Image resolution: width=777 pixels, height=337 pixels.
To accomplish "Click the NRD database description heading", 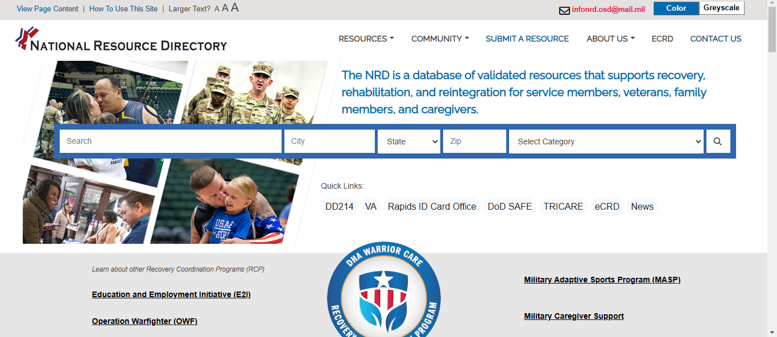I will pyautogui.click(x=524, y=92).
